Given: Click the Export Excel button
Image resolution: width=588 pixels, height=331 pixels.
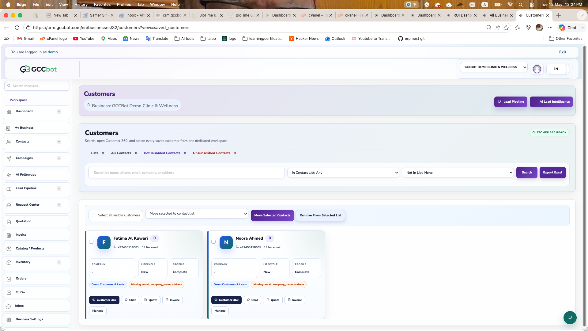Looking at the screenshot, I should click(552, 173).
